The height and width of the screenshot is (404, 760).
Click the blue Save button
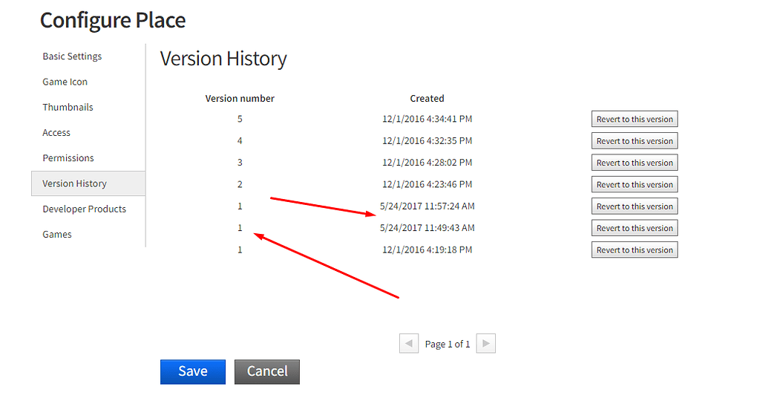point(193,371)
